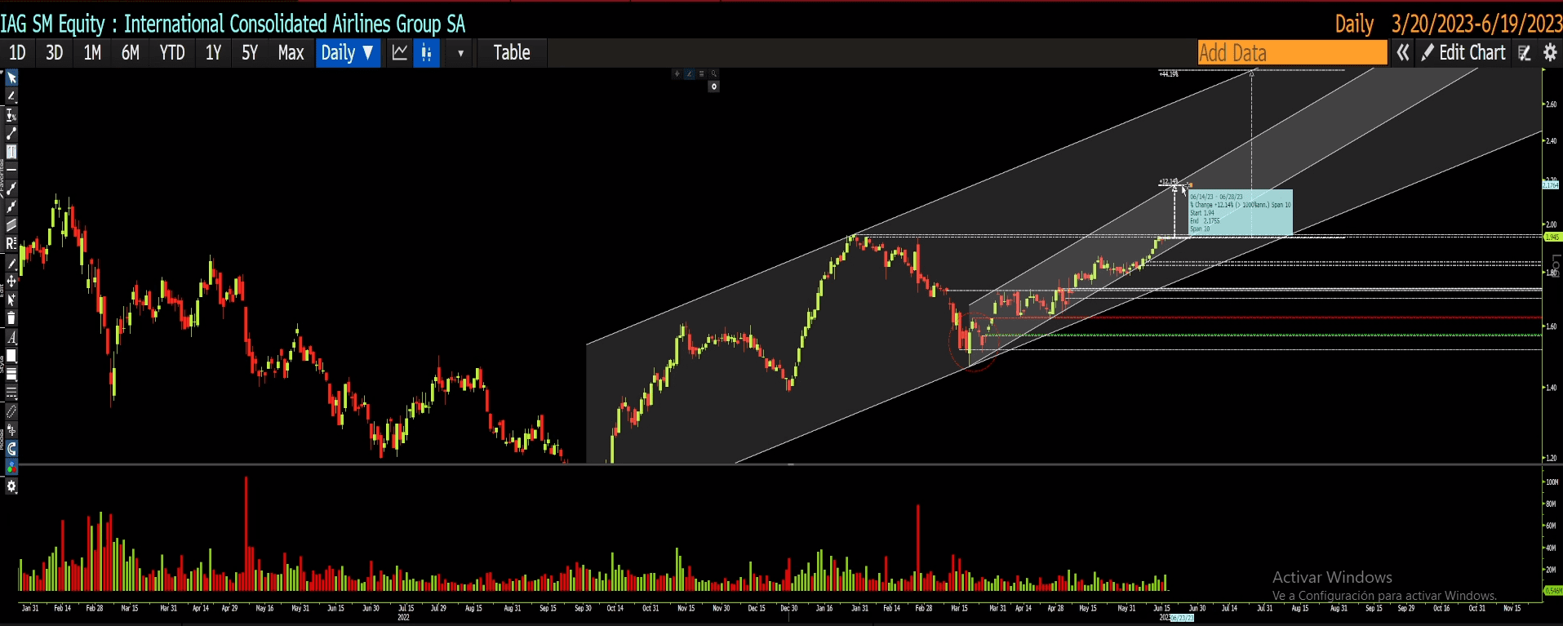Open the regression R tool

(11, 243)
